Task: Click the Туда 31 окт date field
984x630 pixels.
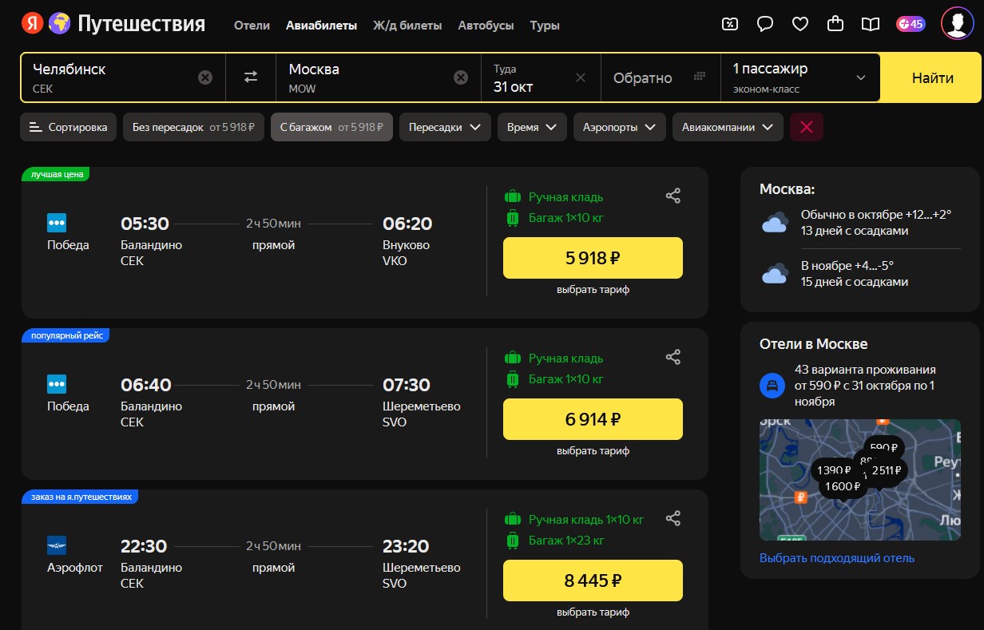Action: [541, 77]
